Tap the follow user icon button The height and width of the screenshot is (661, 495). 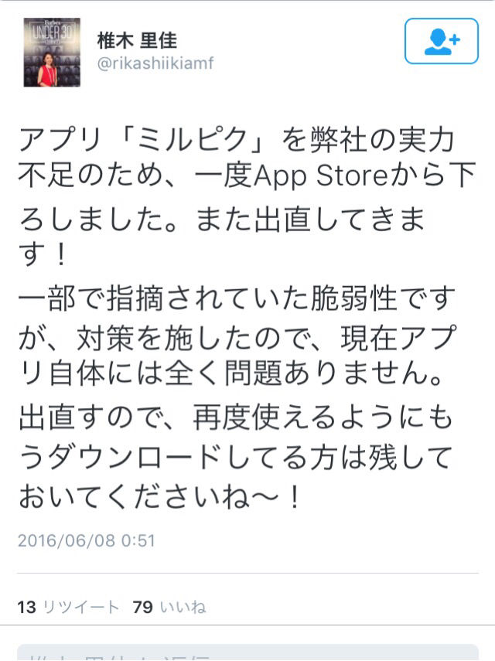442,41
